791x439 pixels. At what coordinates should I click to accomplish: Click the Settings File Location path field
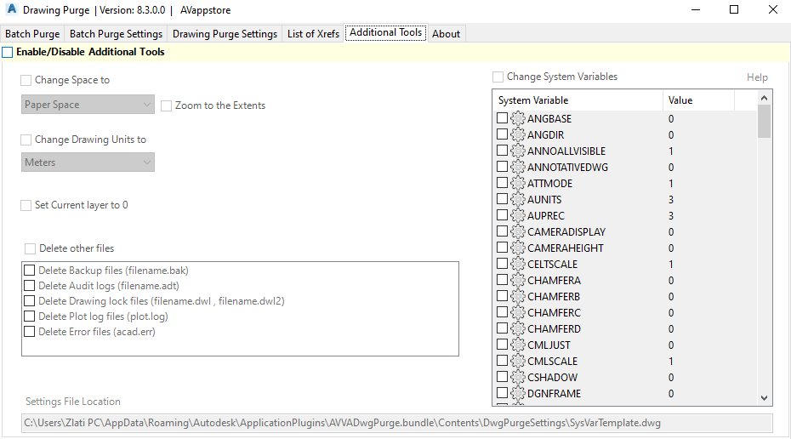coord(397,423)
